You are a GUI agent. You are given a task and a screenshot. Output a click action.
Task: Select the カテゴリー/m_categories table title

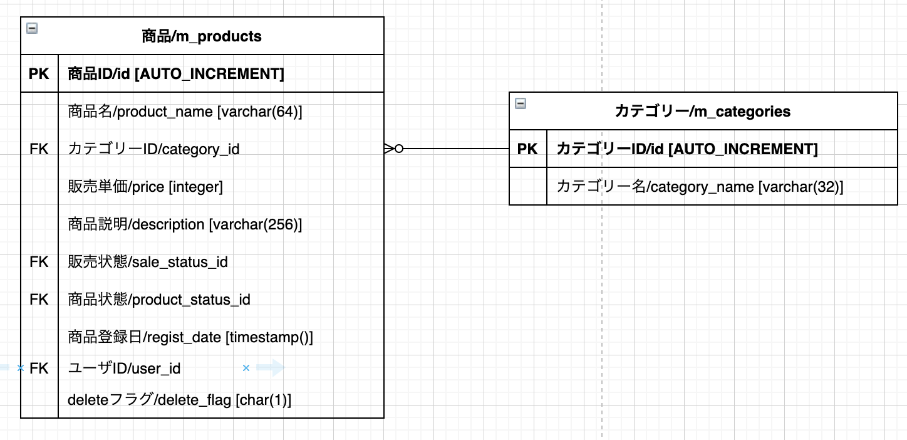(703, 111)
